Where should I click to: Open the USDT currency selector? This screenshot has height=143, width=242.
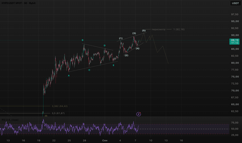pos(235,3)
